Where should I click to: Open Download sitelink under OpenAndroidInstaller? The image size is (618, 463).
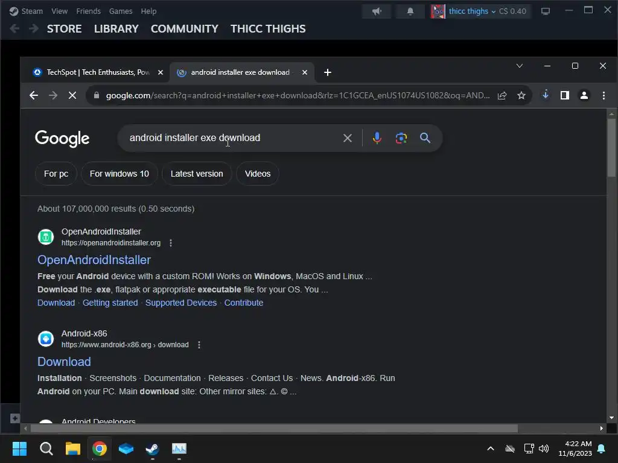point(56,303)
